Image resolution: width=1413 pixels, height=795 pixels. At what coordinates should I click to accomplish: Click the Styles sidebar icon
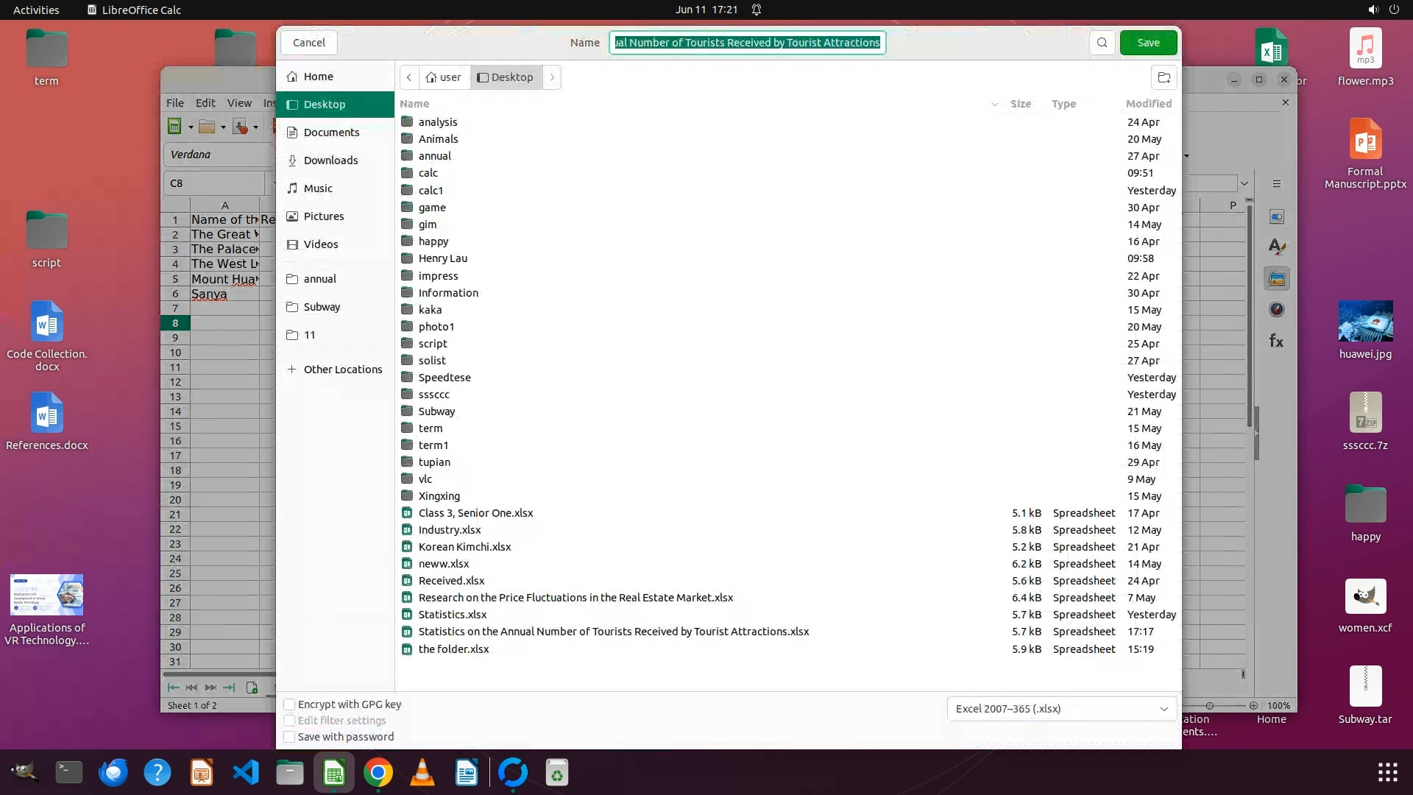[1277, 247]
